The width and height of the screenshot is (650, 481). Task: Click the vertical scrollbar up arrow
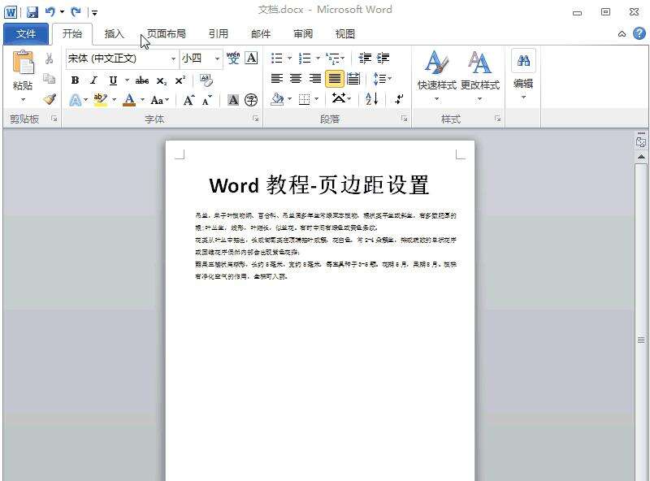pyautogui.click(x=641, y=157)
